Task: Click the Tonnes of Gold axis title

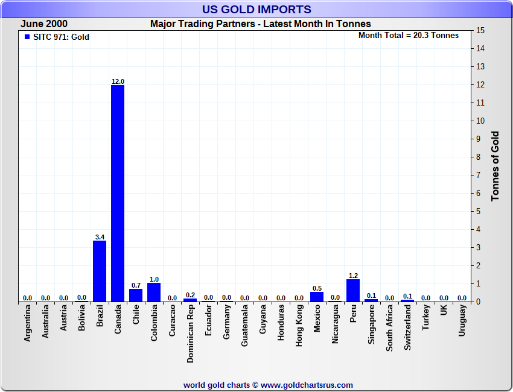Action: click(x=495, y=166)
